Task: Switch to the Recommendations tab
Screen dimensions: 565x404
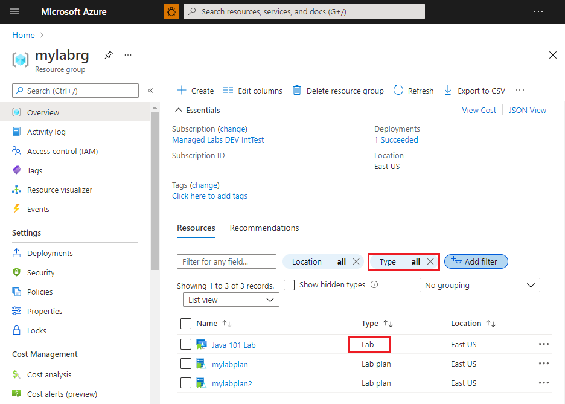Action: (264, 228)
